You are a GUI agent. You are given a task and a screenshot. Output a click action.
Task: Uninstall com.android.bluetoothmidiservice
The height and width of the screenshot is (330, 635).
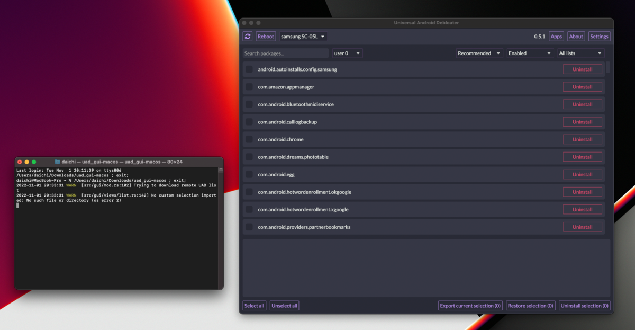[582, 104]
